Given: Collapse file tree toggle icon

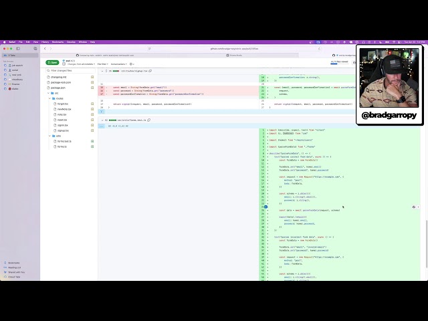Looking at the screenshot, I should (64, 64).
